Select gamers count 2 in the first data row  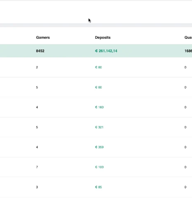(x=37, y=67)
